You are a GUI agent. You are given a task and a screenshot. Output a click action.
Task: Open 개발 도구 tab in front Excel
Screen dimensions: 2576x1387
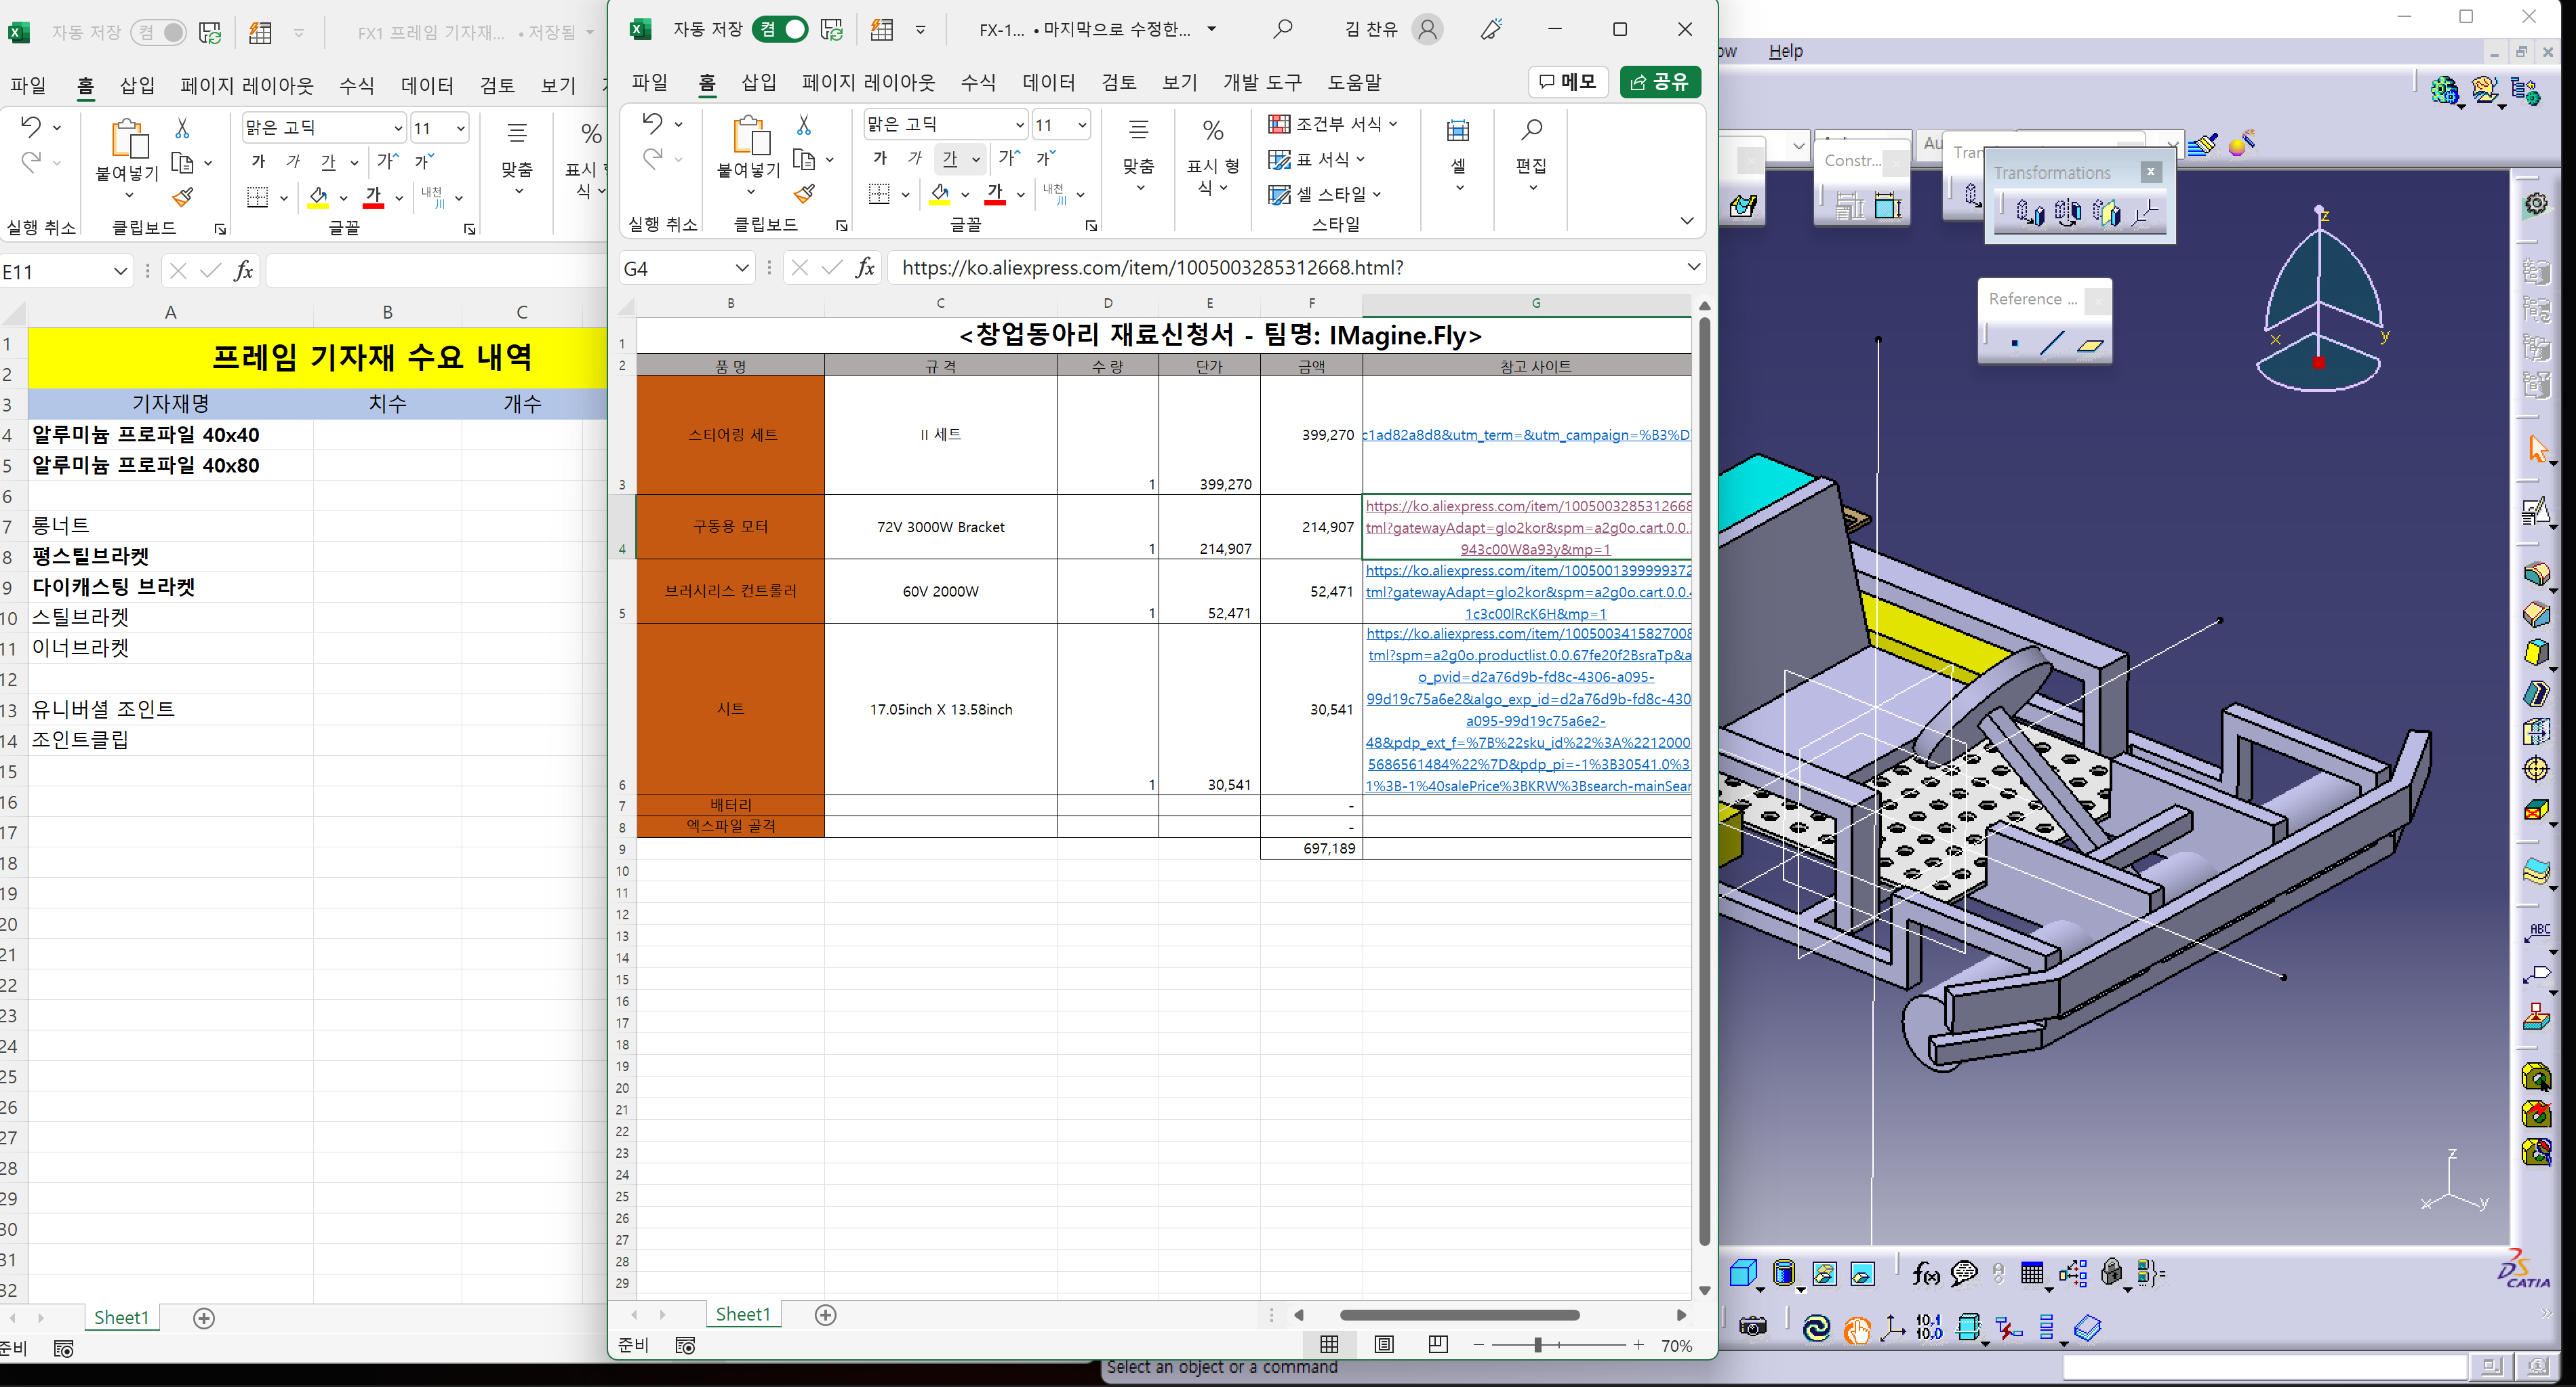(x=1262, y=82)
